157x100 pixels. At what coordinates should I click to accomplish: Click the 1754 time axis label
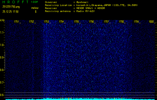pos(61,21)
